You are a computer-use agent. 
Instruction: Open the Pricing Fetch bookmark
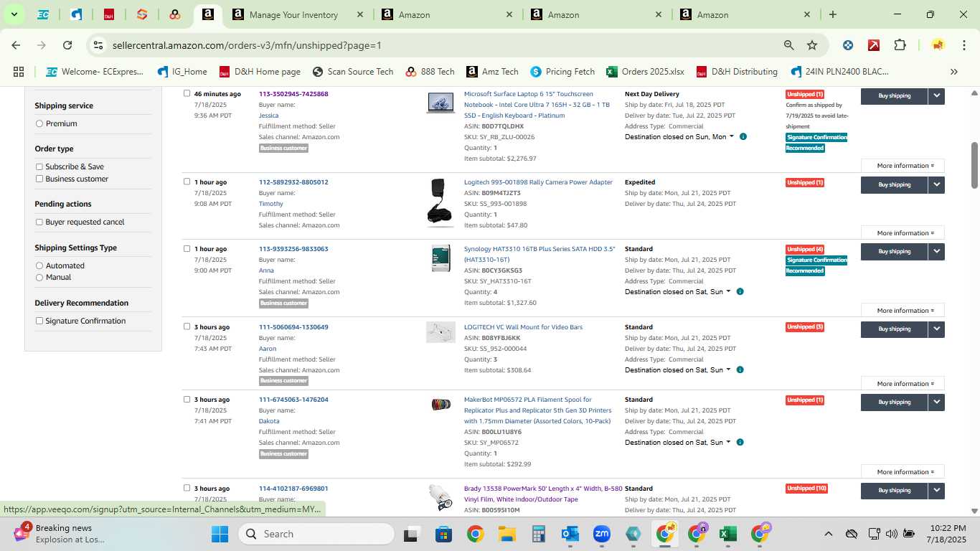point(562,72)
